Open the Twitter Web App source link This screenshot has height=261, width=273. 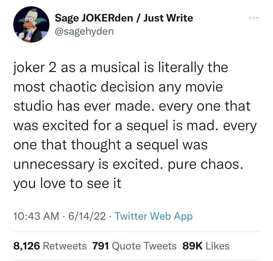153,216
